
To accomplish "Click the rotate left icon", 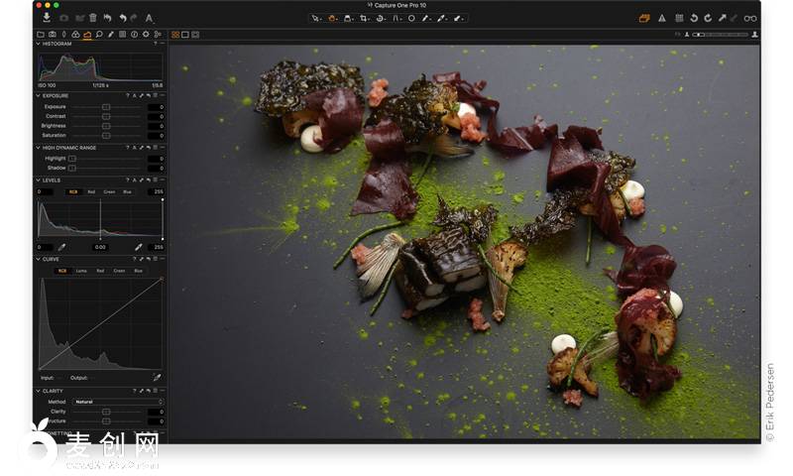I will pos(694,18).
